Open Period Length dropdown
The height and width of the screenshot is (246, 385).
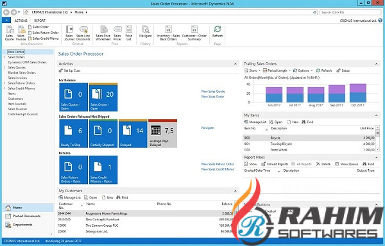[x=277, y=70]
